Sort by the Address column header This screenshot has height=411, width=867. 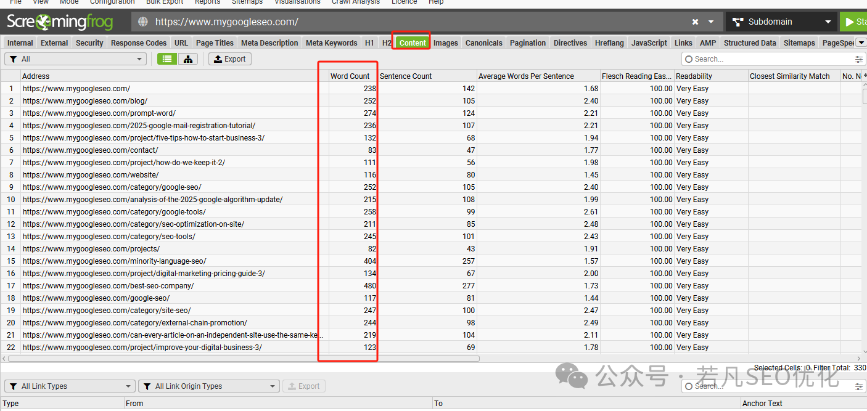[x=175, y=76]
